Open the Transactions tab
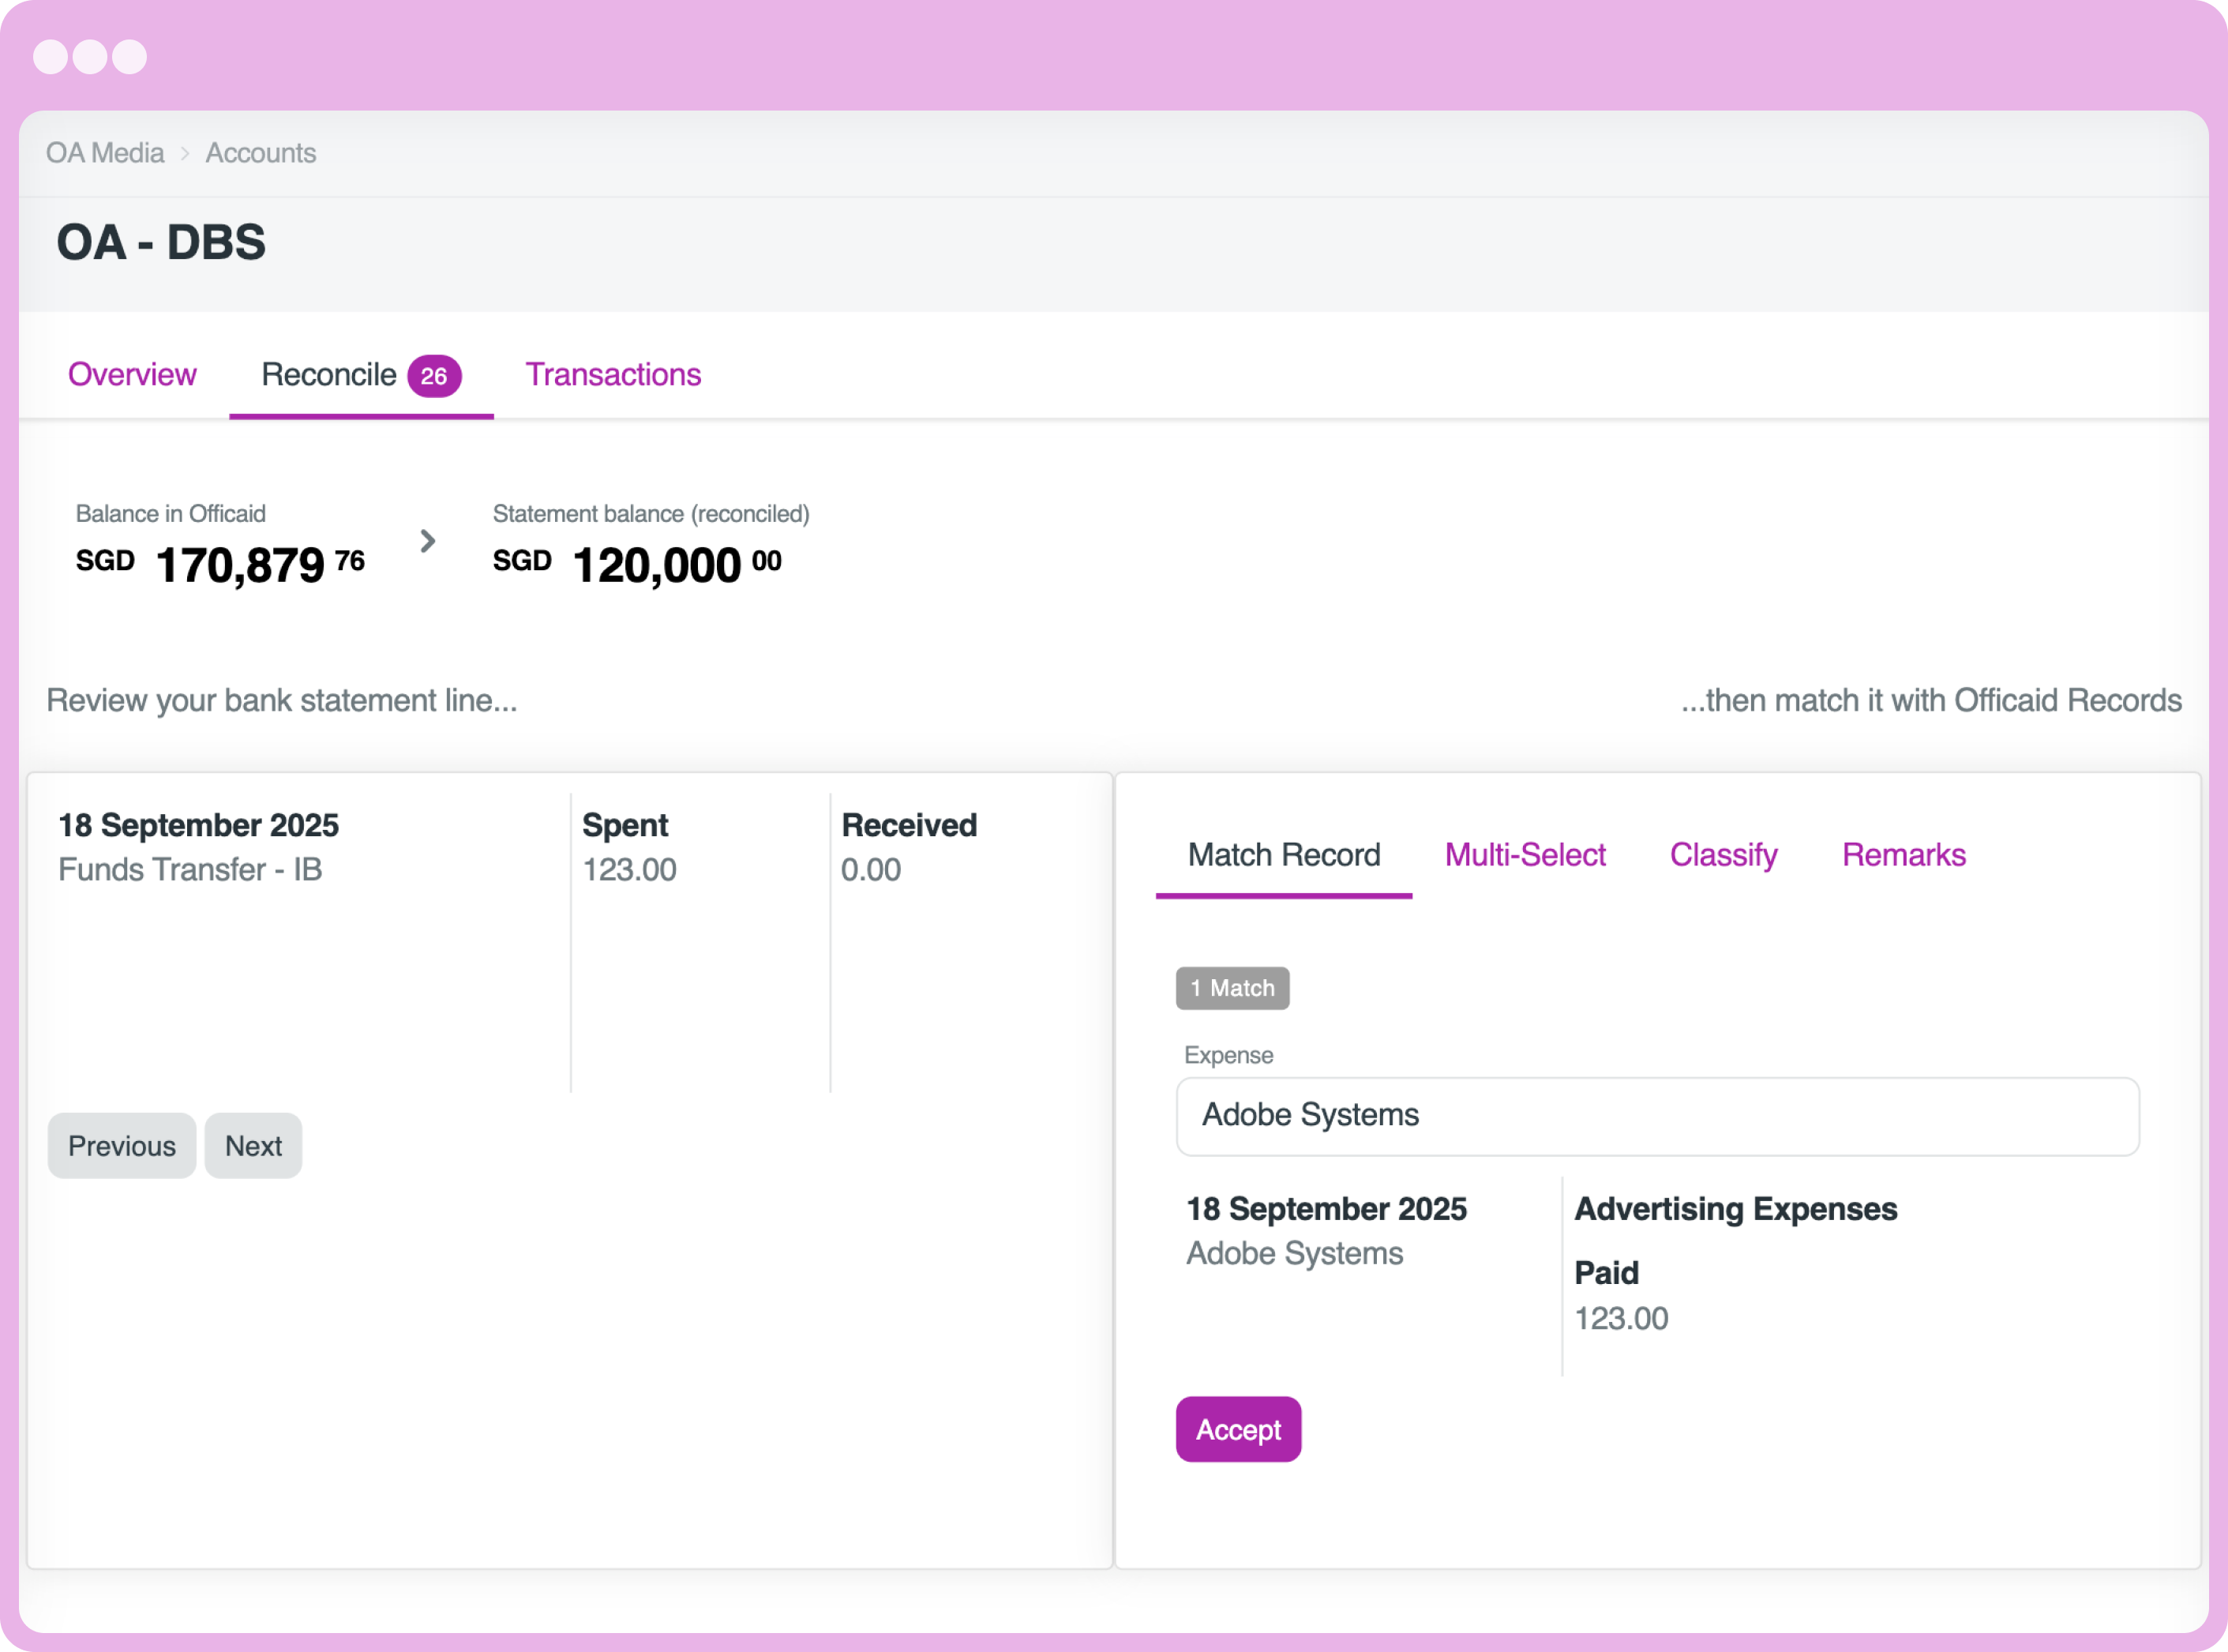The width and height of the screenshot is (2228, 1652). pos(613,375)
